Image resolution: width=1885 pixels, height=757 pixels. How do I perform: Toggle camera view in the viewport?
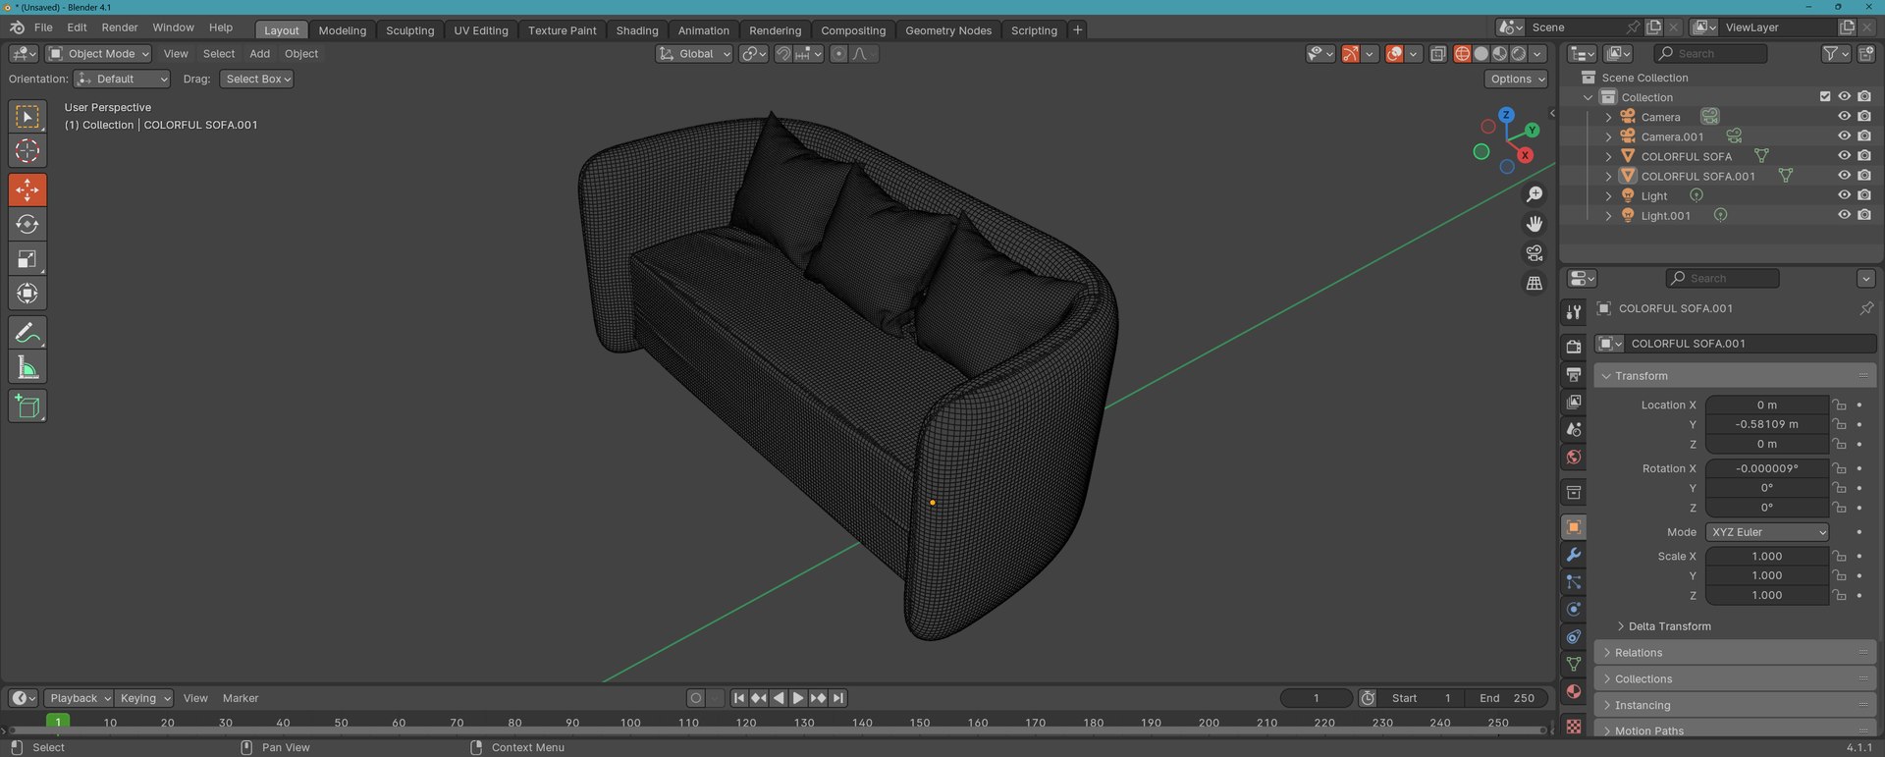click(1534, 253)
